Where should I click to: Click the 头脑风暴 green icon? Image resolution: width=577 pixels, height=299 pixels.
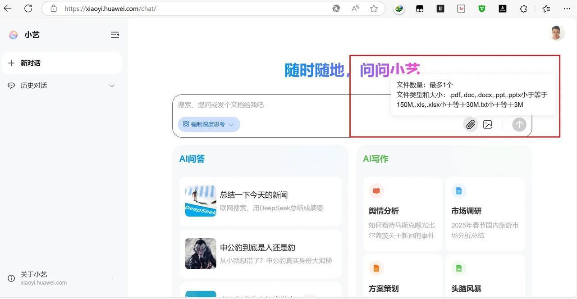coord(458,268)
